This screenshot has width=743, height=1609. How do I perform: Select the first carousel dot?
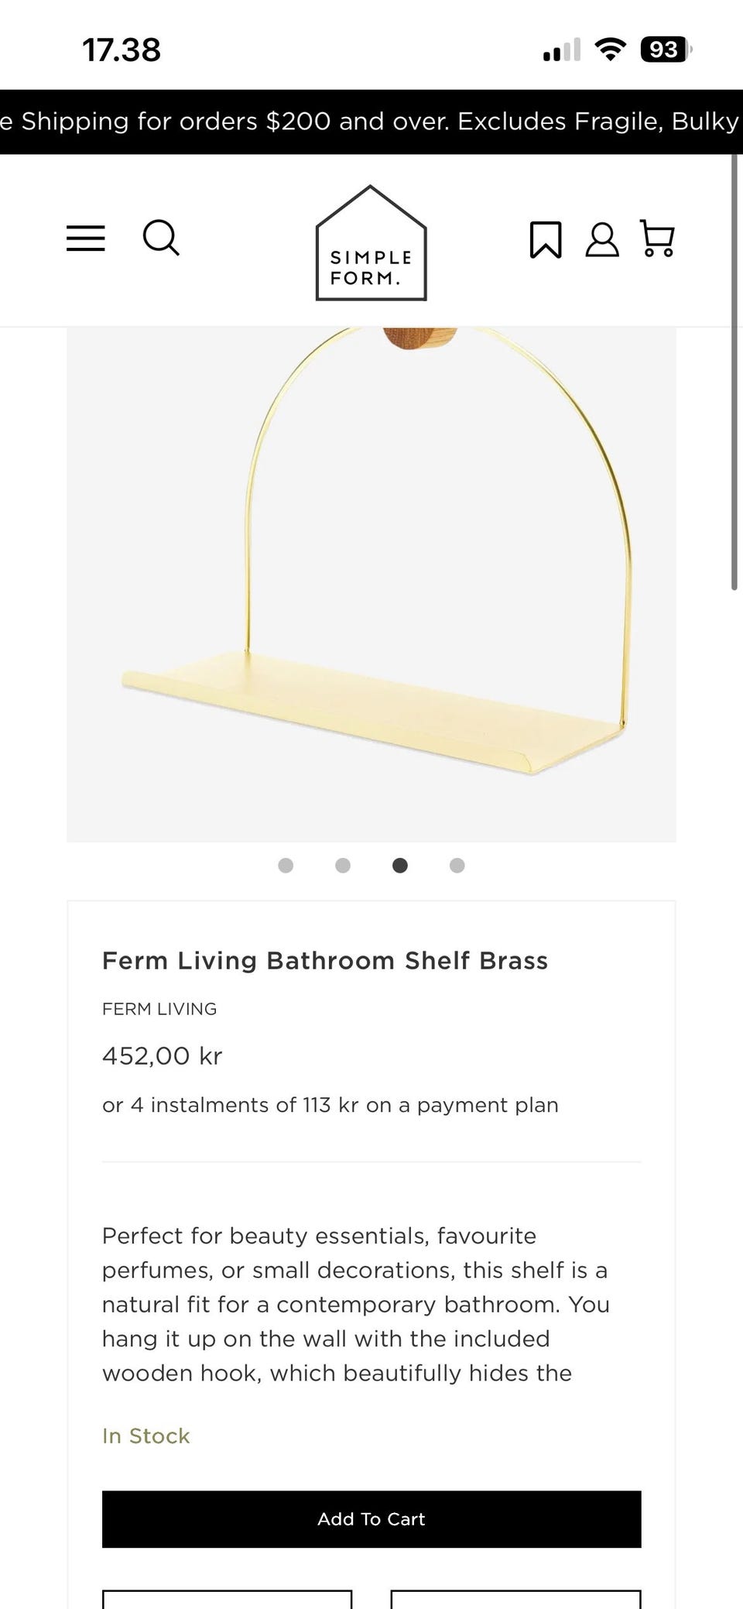click(x=286, y=866)
